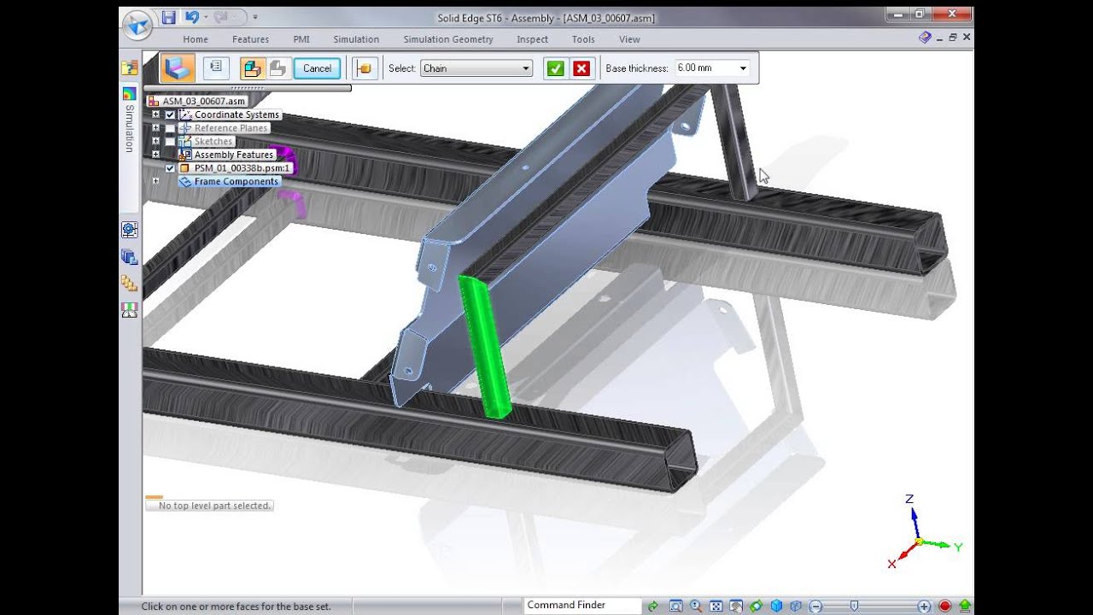The height and width of the screenshot is (615, 1093).
Task: Uncheck the Coordinate Systems checkbox
Action: pos(170,114)
